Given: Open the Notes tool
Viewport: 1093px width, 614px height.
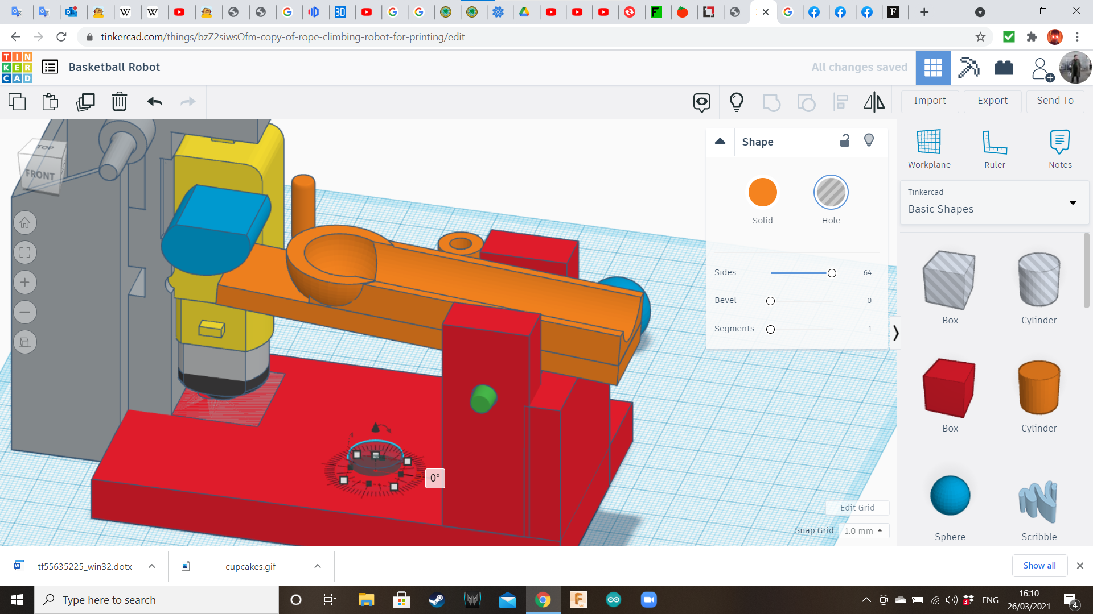Looking at the screenshot, I should pyautogui.click(x=1060, y=148).
